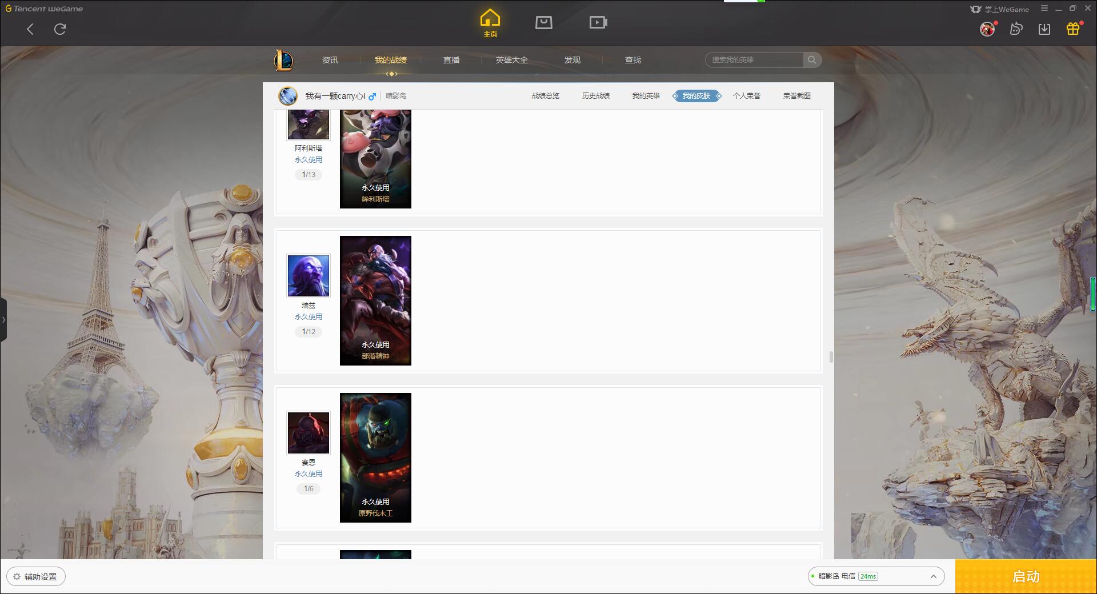
Task: Click the 阿利斯塔 champion portrait
Action: tap(309, 125)
